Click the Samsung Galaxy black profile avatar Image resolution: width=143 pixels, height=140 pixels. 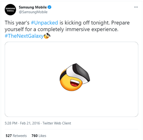pyautogui.click(x=10, y=10)
